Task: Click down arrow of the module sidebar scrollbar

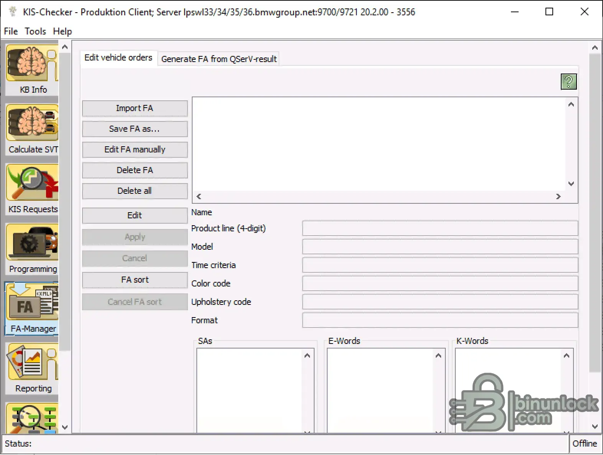Action: (x=65, y=427)
